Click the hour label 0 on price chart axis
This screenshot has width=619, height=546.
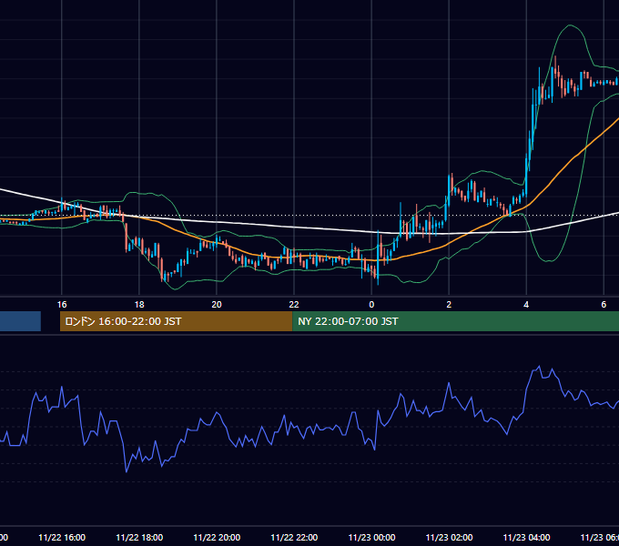(x=371, y=305)
